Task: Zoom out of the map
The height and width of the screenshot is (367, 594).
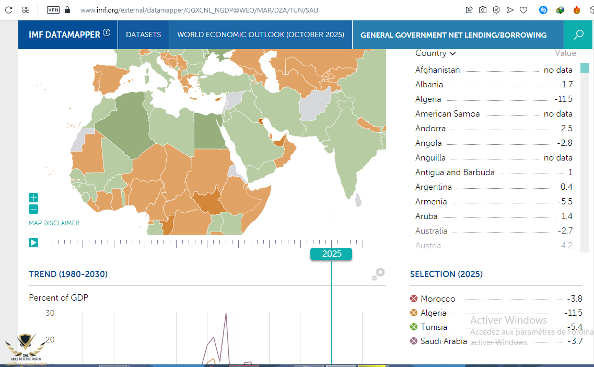Action: tap(33, 210)
